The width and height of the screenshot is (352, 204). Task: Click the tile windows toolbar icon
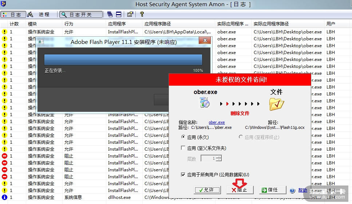[119, 15]
